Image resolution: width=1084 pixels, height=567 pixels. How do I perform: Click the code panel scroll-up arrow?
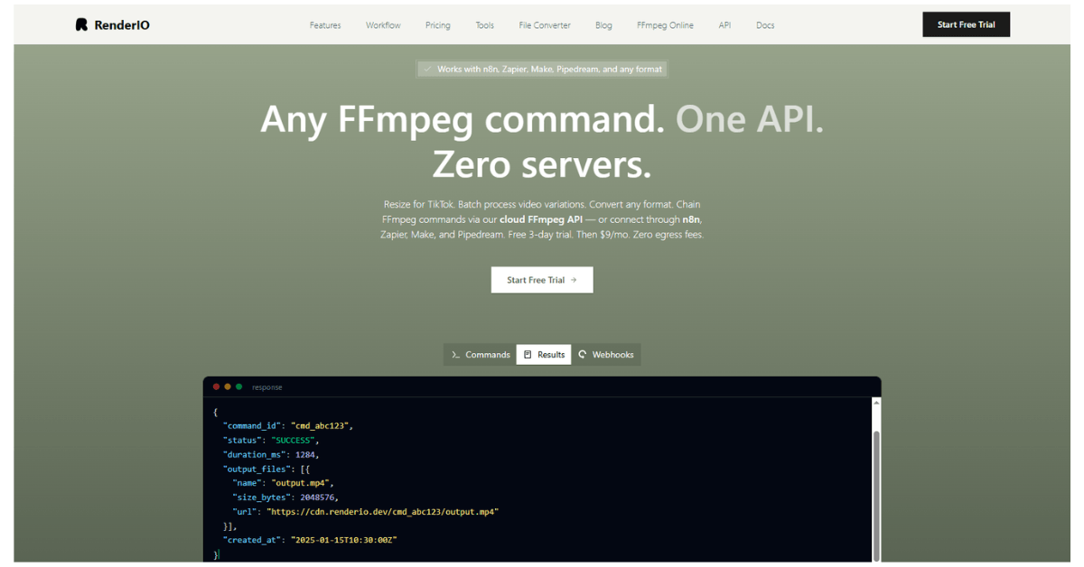875,402
